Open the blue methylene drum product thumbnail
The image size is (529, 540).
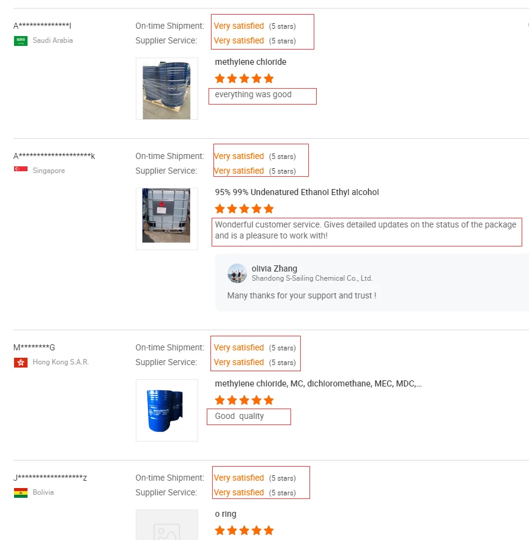point(166,410)
